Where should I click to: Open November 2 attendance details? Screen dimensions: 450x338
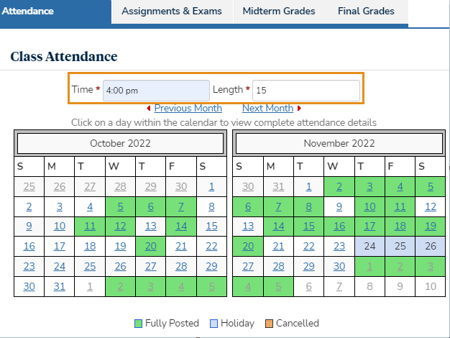tap(339, 187)
